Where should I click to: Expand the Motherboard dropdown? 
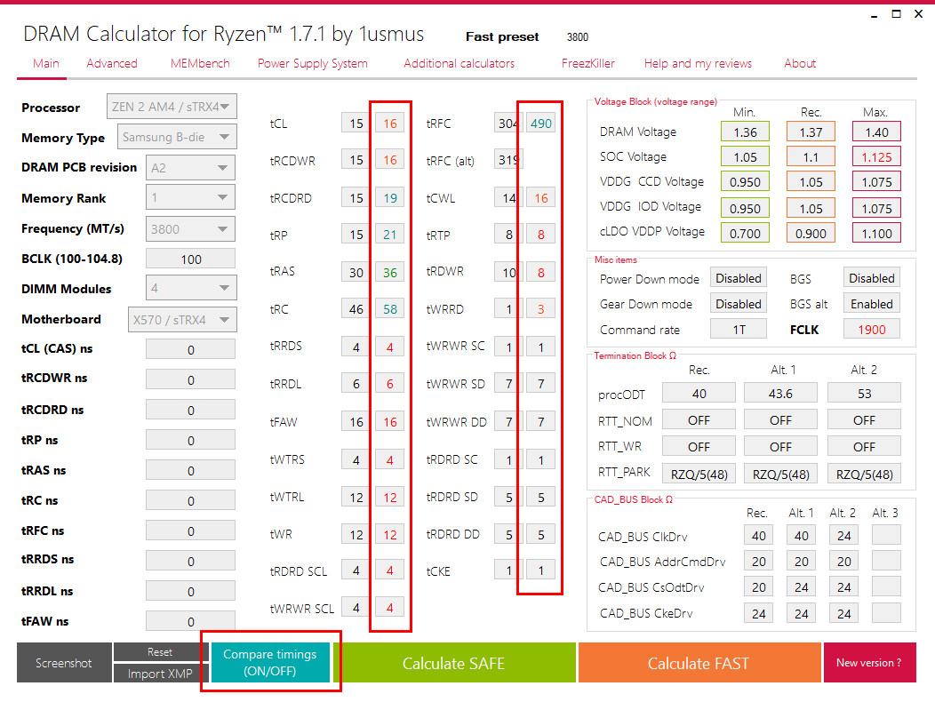tap(182, 320)
